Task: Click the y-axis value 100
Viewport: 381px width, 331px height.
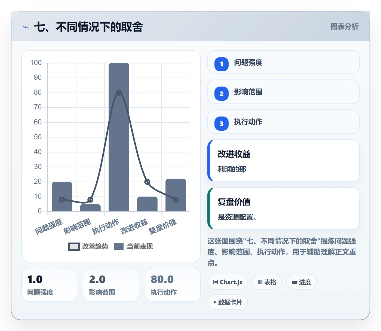Action: click(x=36, y=63)
